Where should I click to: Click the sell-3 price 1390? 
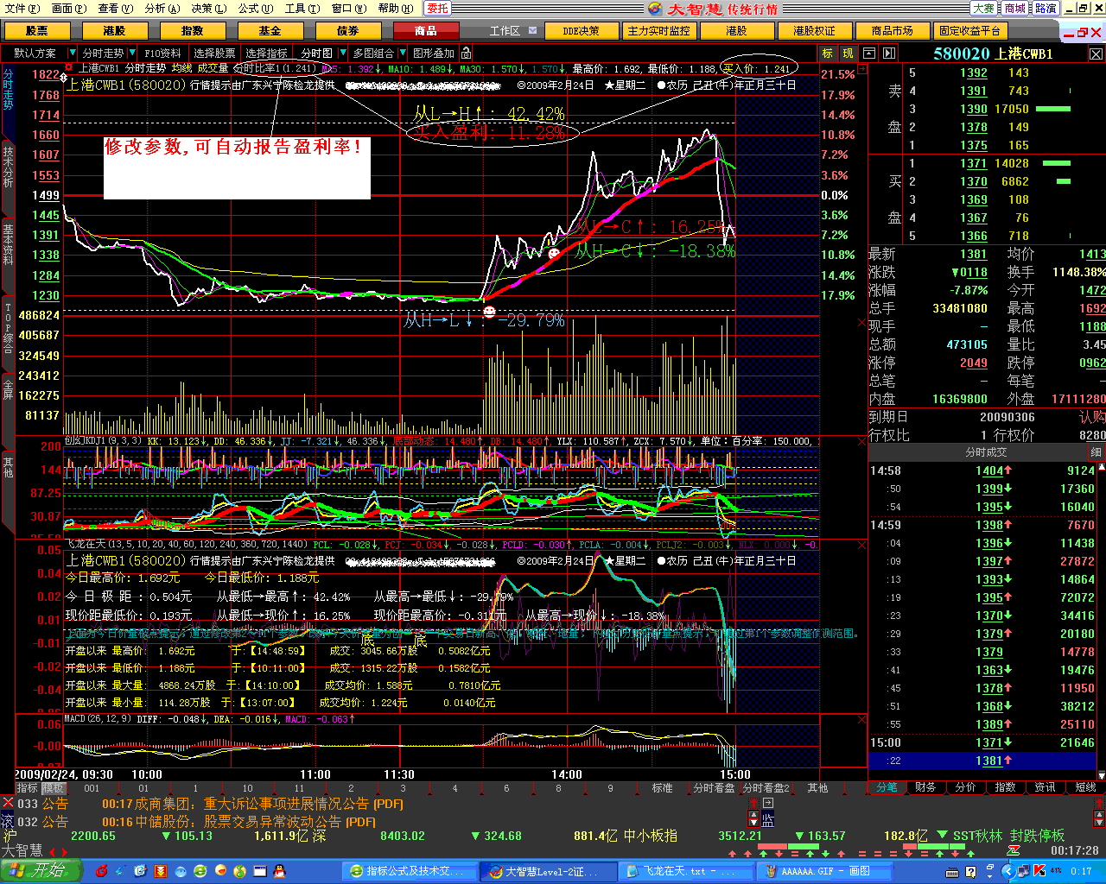tap(974, 109)
